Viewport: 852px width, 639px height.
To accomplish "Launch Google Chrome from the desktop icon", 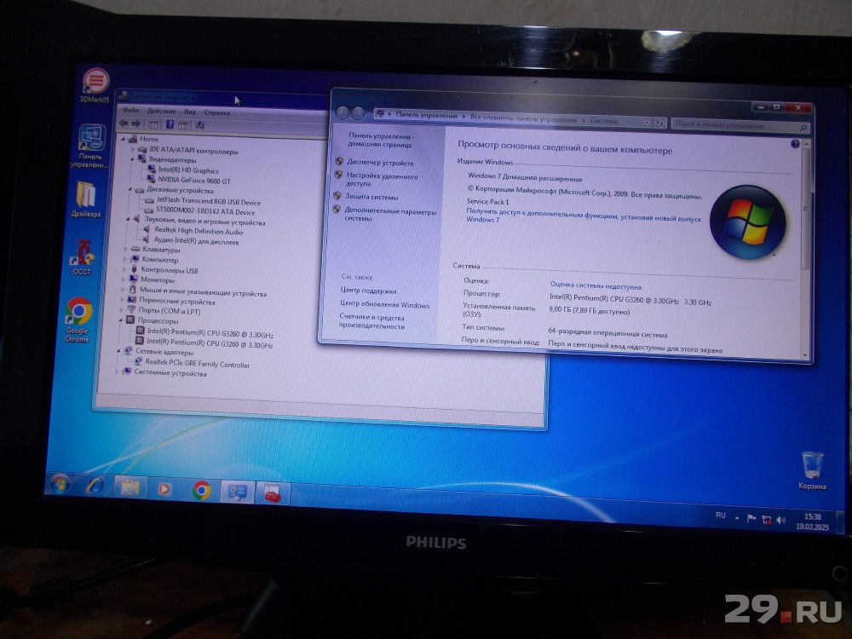I will (x=78, y=319).
